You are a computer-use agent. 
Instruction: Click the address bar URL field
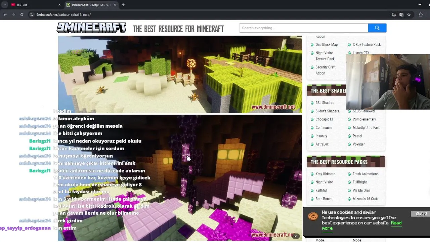point(208,14)
